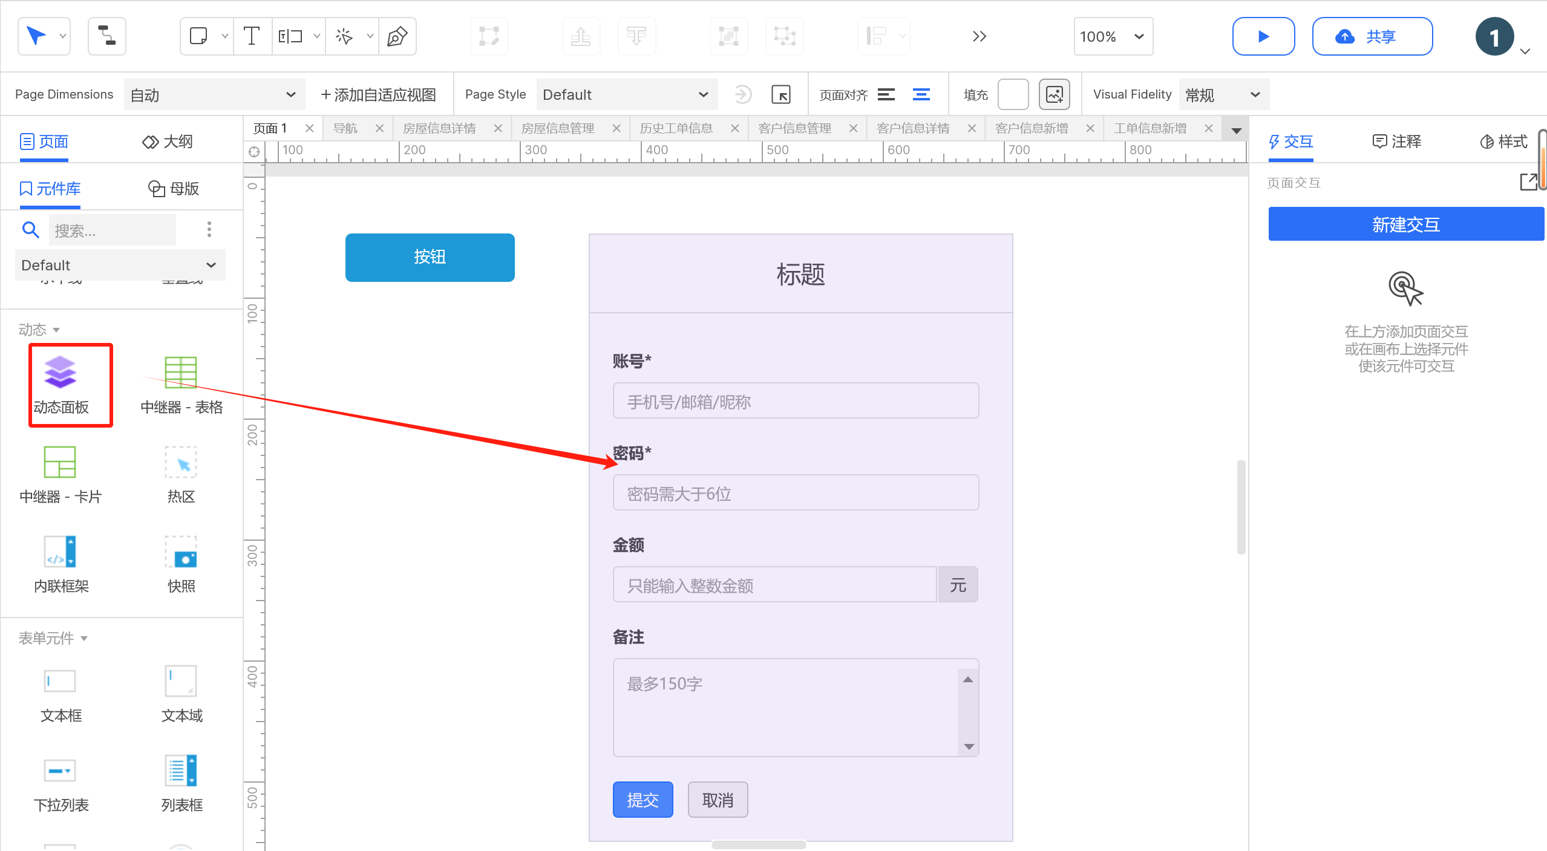Open the Page Style Default dropdown
The image size is (1547, 851).
point(626,94)
